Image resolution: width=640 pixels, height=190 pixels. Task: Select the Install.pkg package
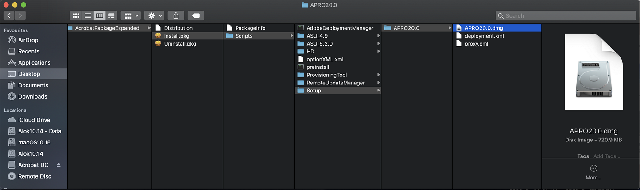pos(187,36)
